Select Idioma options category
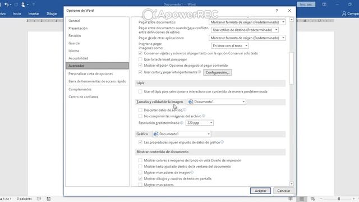The height and width of the screenshot is (202, 359). pos(97,50)
